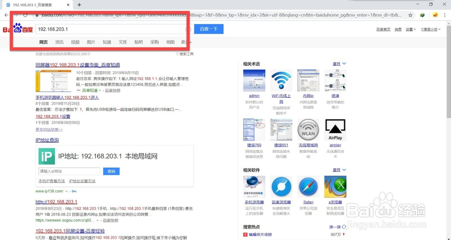This screenshot has width=451, height=240.
Task: Refresh hot searches with 换一换 icon
Action: tap(344, 227)
